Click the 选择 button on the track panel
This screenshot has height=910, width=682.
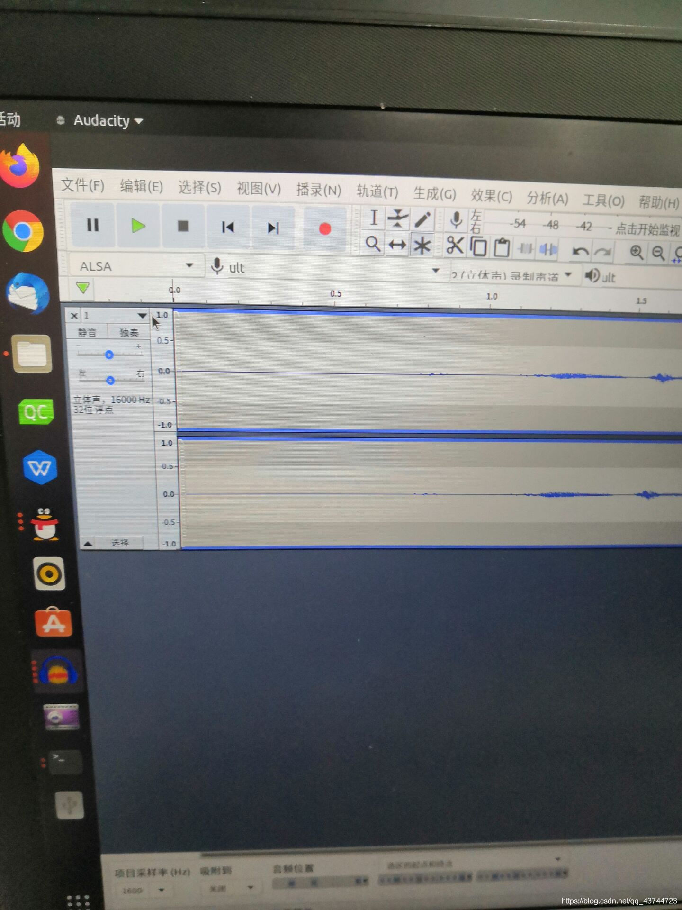pos(119,543)
